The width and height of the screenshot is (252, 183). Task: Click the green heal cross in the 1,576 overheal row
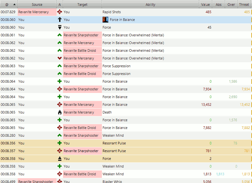pos(60,120)
